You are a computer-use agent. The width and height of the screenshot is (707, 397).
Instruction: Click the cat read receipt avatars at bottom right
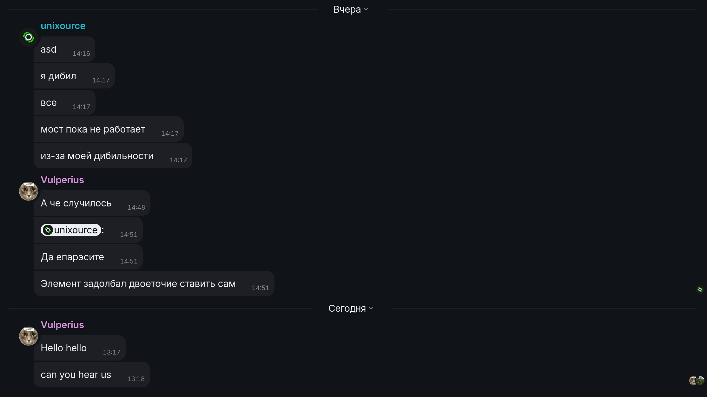697,380
